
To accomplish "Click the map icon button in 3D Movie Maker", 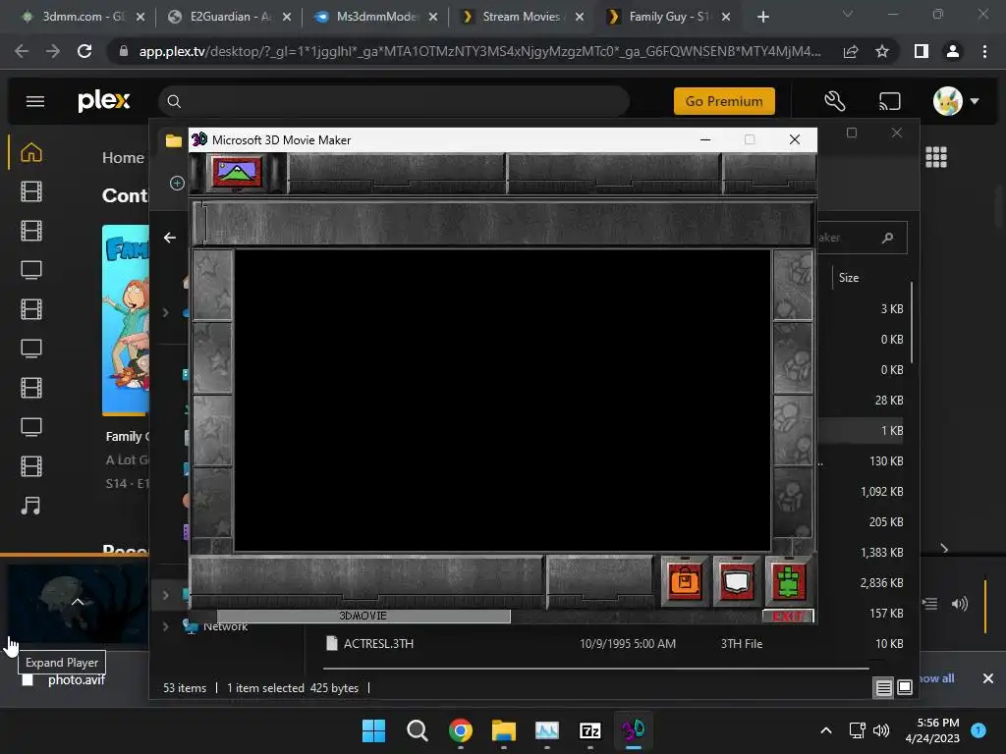I will point(737,581).
